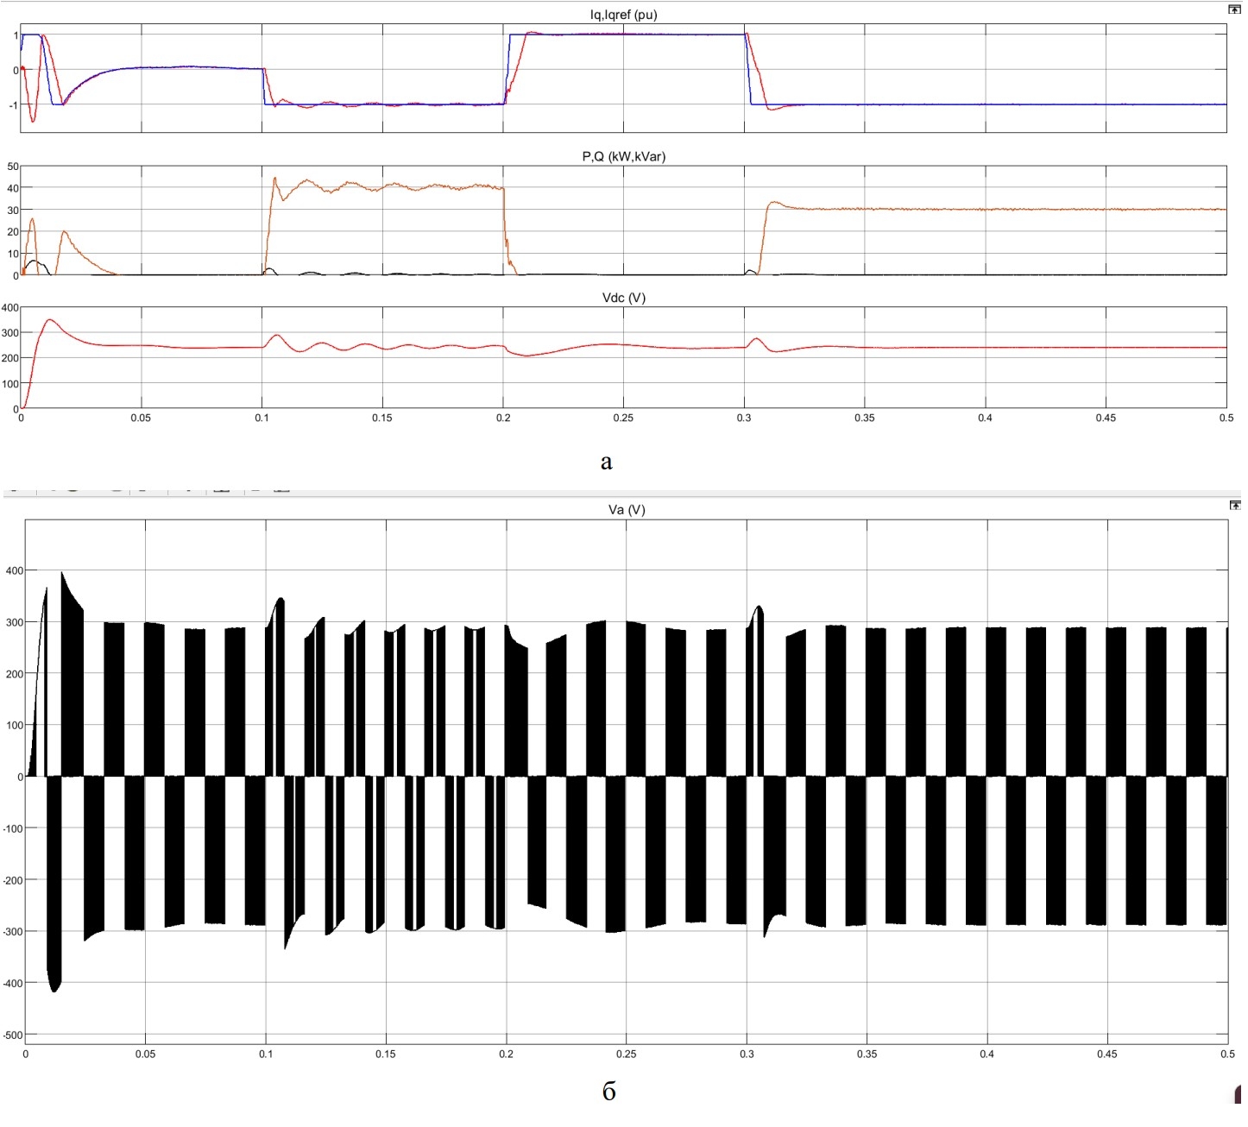Click the 50 y-axis label of the P,Q plot
The image size is (1248, 1127).
tap(13, 167)
